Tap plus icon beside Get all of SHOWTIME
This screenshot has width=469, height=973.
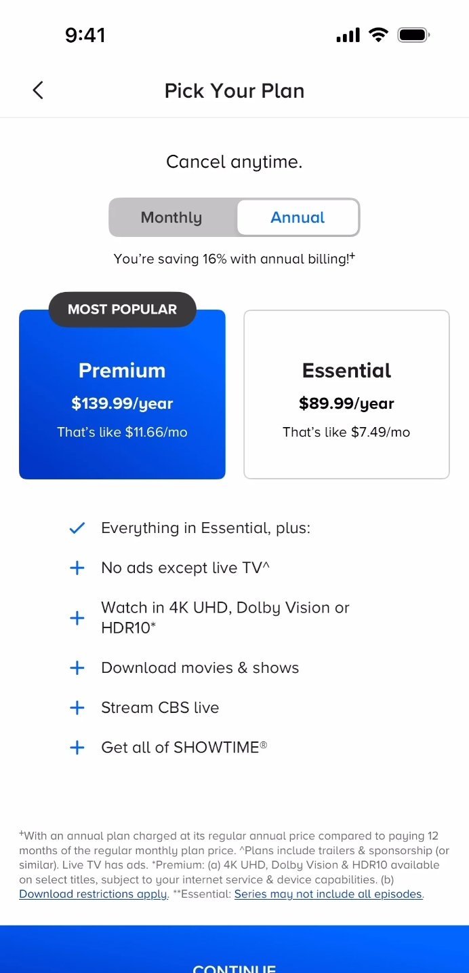click(77, 748)
